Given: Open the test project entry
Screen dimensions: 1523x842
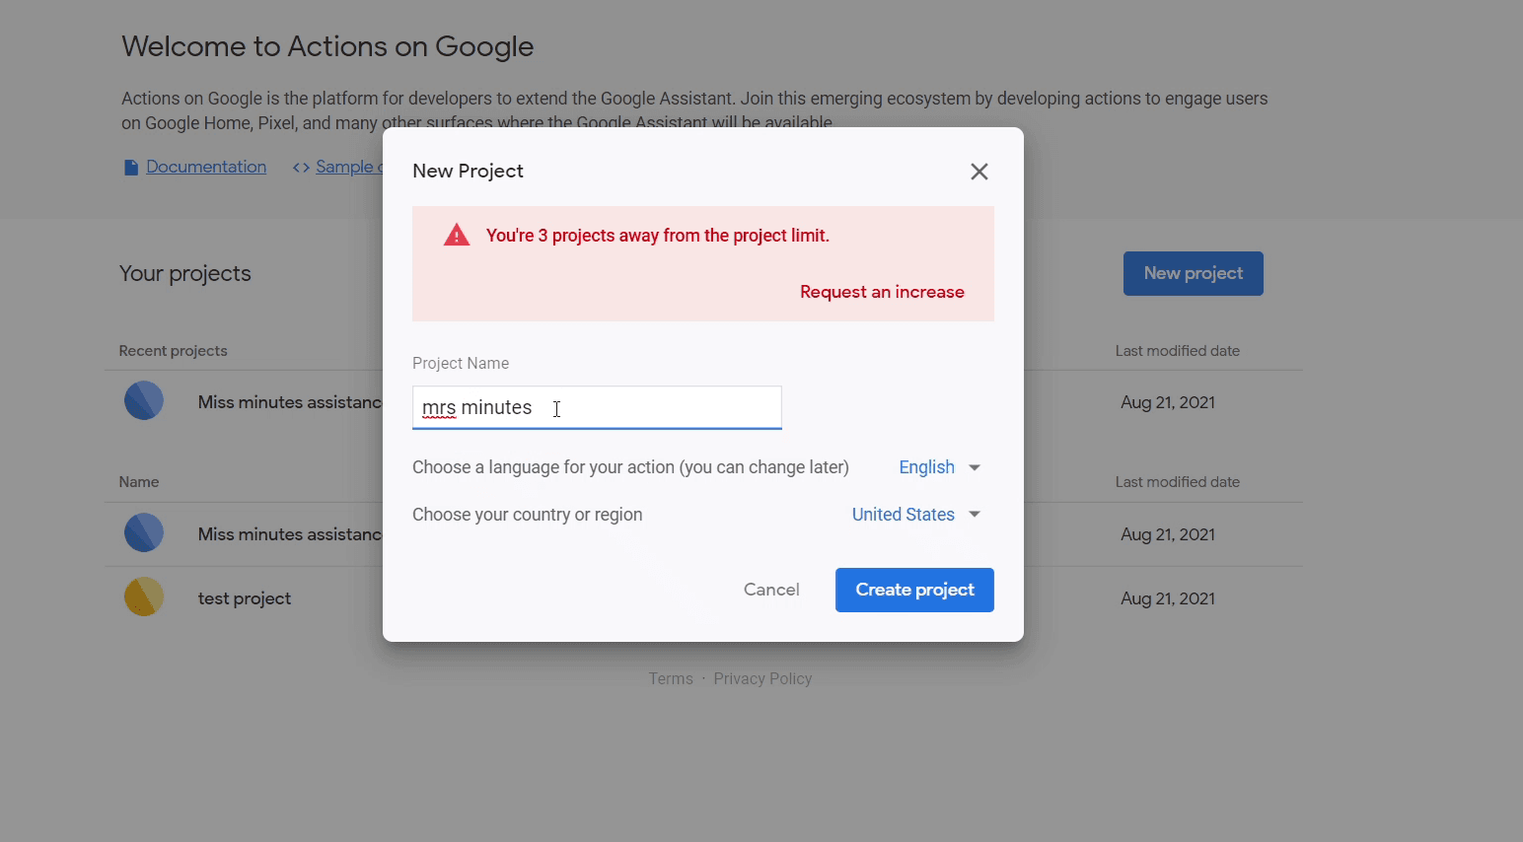Looking at the screenshot, I should coord(244,597).
